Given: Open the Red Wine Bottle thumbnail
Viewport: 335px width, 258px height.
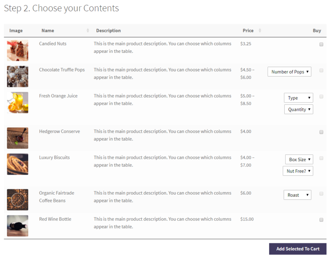Looking at the screenshot, I should click(18, 226).
